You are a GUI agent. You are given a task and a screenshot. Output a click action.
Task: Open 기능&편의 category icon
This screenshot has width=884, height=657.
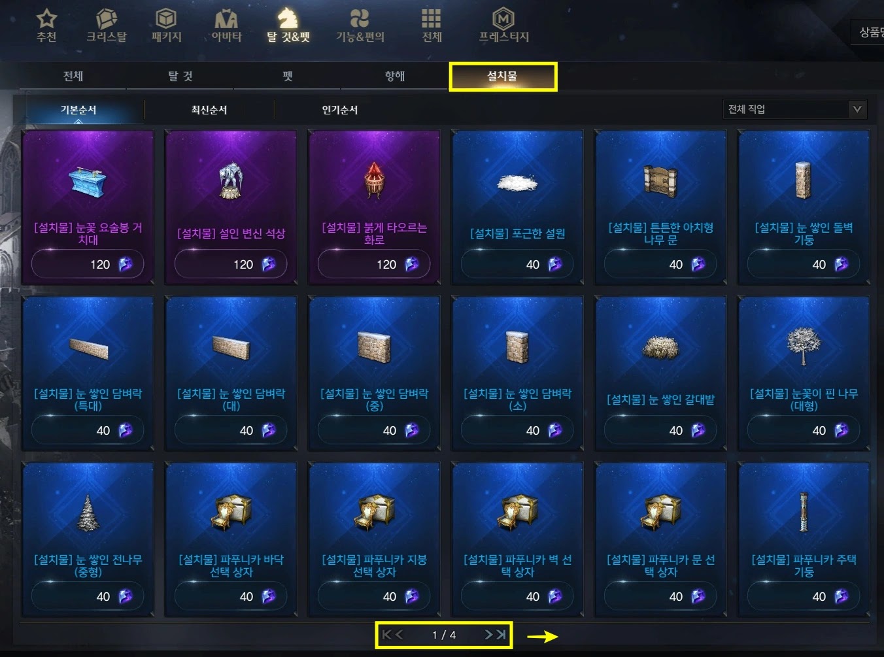pyautogui.click(x=360, y=25)
